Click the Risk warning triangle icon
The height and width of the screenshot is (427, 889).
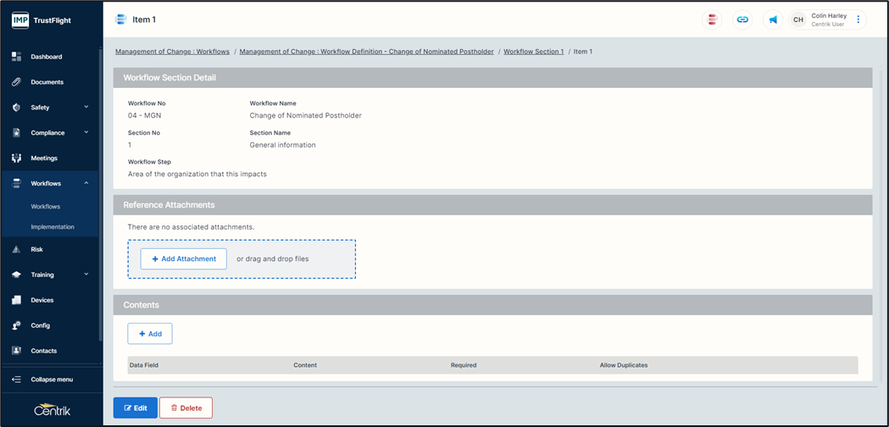click(x=16, y=250)
